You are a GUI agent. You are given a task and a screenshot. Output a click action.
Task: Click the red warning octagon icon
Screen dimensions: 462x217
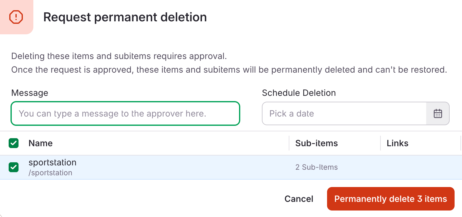16,17
